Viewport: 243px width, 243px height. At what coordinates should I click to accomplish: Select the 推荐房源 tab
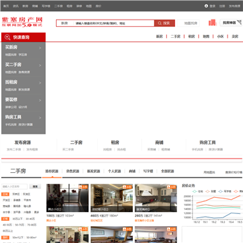click(52, 171)
